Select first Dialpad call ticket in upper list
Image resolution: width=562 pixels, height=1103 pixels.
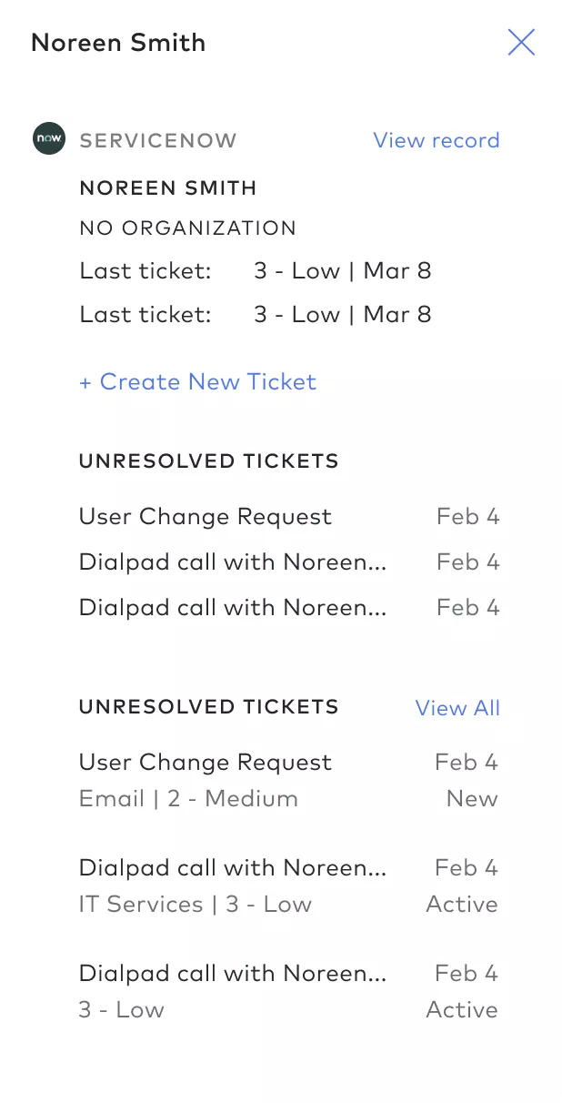289,562
